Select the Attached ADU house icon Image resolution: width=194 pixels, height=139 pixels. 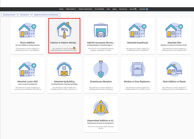(x=174, y=30)
